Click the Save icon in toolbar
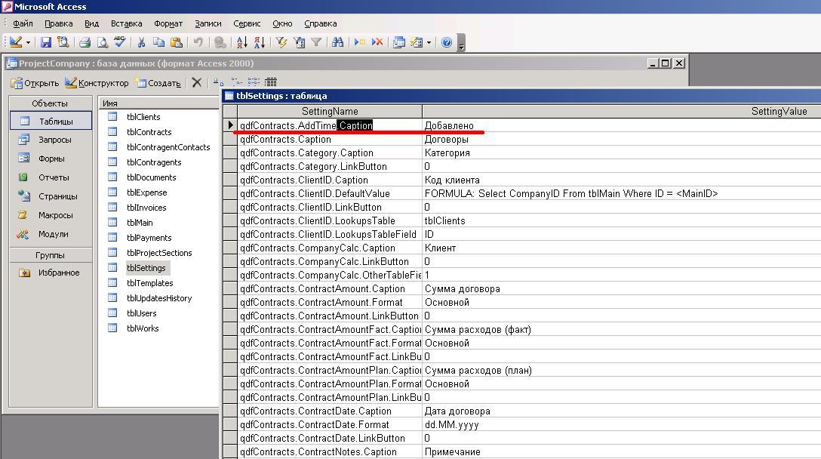This screenshot has height=459, width=821. (x=46, y=43)
